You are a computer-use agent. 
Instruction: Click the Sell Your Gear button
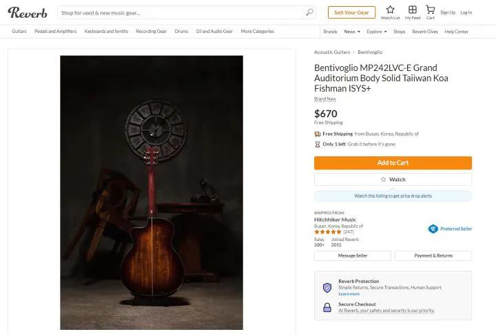point(351,12)
